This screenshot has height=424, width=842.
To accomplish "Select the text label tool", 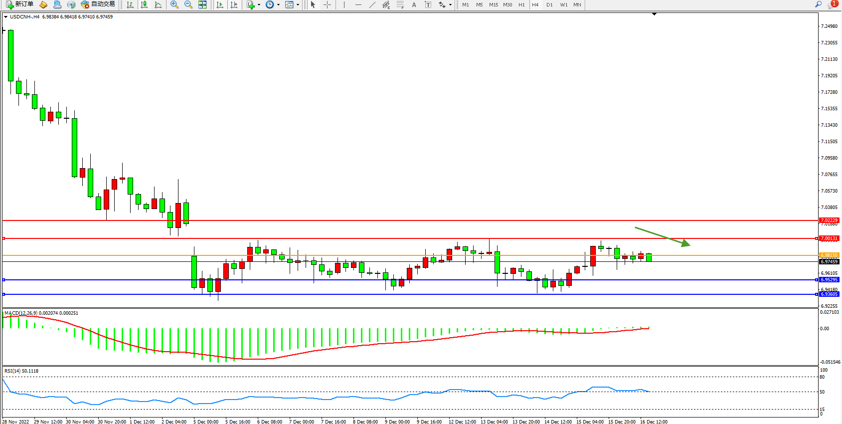I will [428, 4].
